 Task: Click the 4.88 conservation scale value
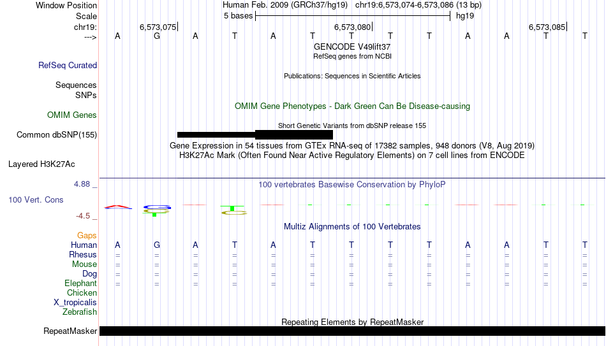point(82,184)
